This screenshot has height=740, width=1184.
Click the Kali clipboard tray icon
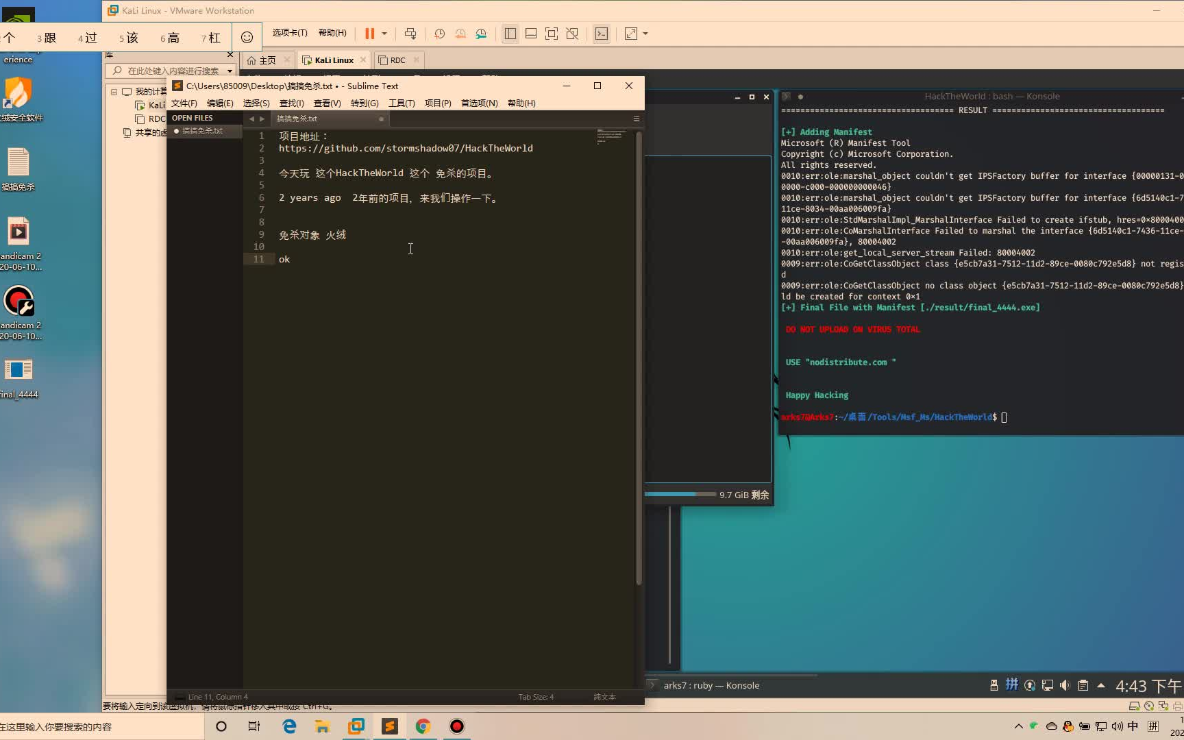(1083, 685)
